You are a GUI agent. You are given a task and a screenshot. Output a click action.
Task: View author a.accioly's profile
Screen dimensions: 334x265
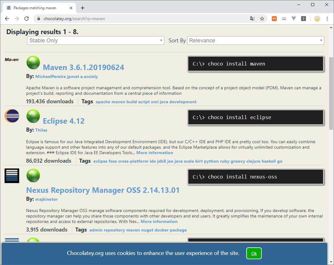tap(89, 77)
